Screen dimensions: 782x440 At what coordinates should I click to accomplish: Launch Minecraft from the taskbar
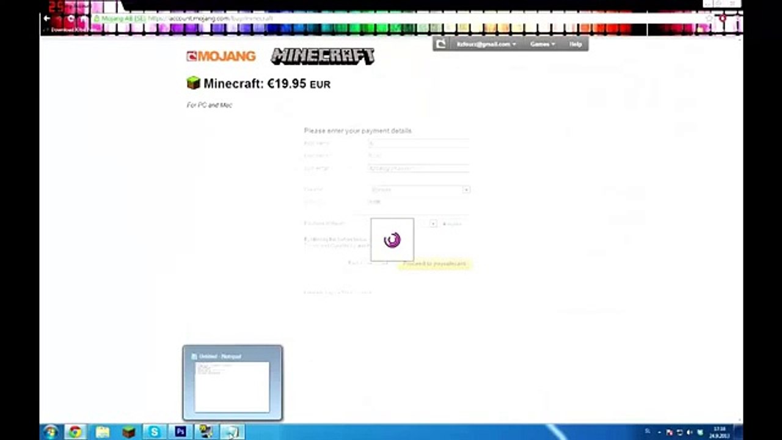point(128,432)
